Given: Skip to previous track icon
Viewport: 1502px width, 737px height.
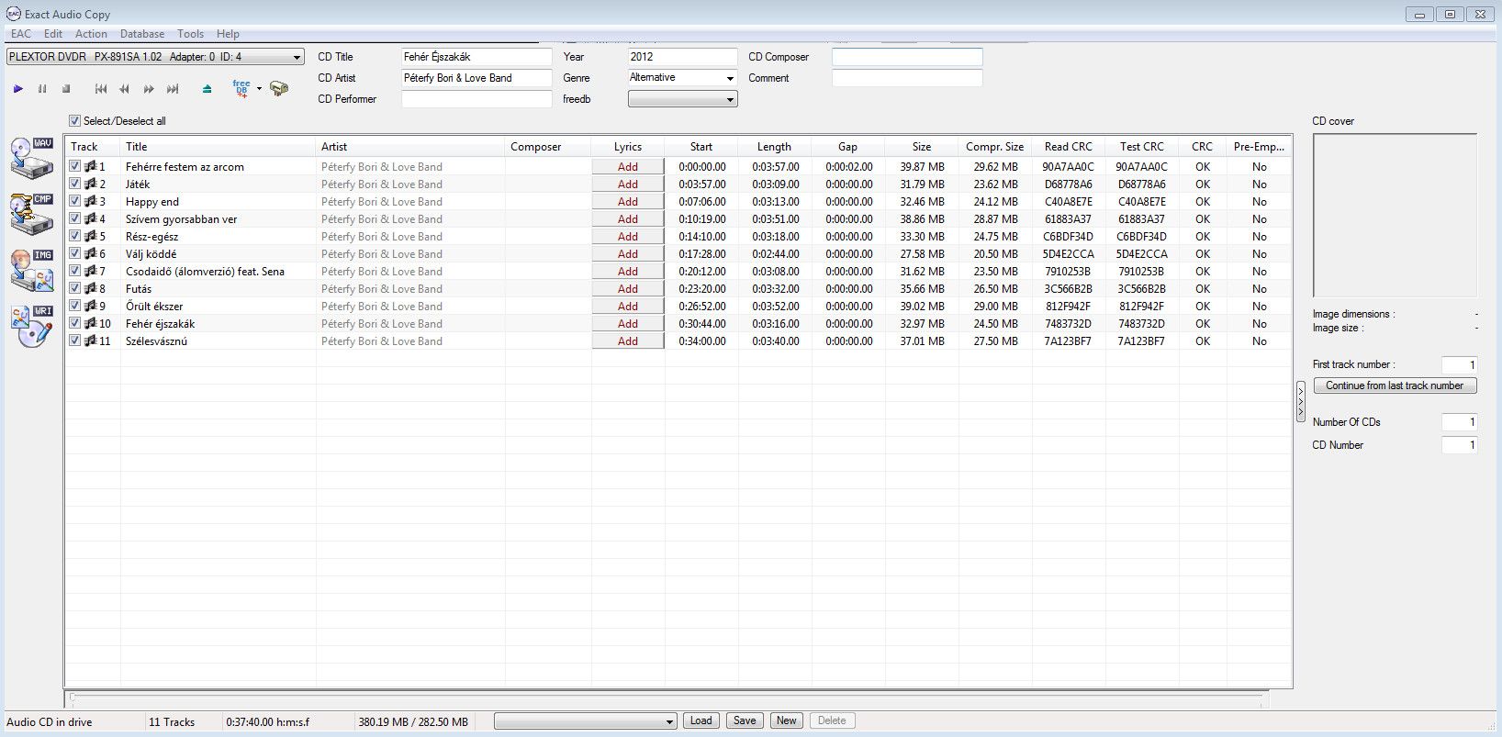Looking at the screenshot, I should coord(101,89).
